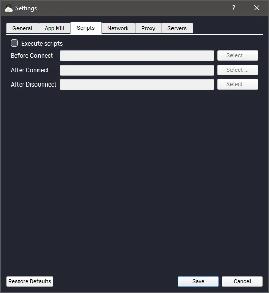This screenshot has width=269, height=293.
Task: Enable the Execute scripts checkbox
Action: [14, 43]
